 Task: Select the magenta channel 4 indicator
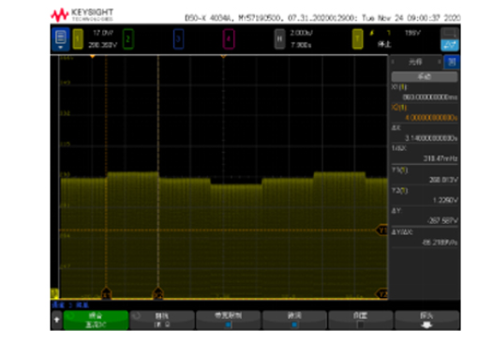click(x=229, y=39)
